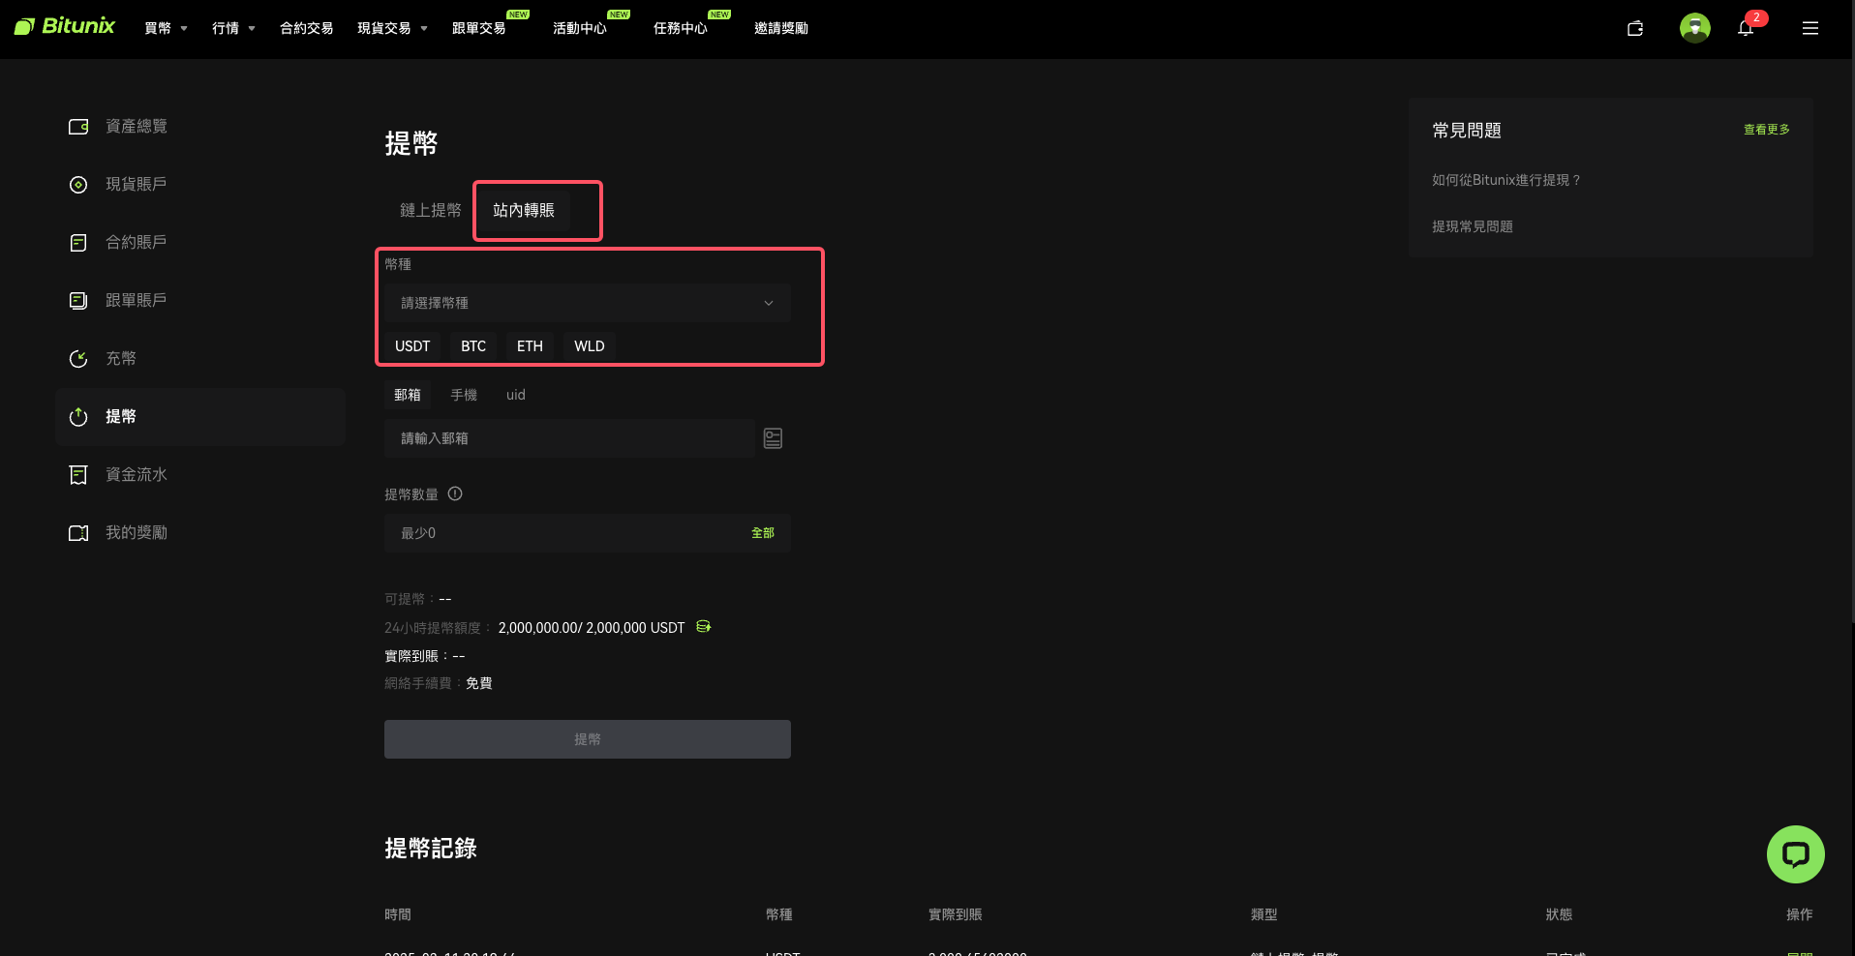Choose the USDT quick coin button
This screenshot has width=1855, height=956.
click(412, 346)
